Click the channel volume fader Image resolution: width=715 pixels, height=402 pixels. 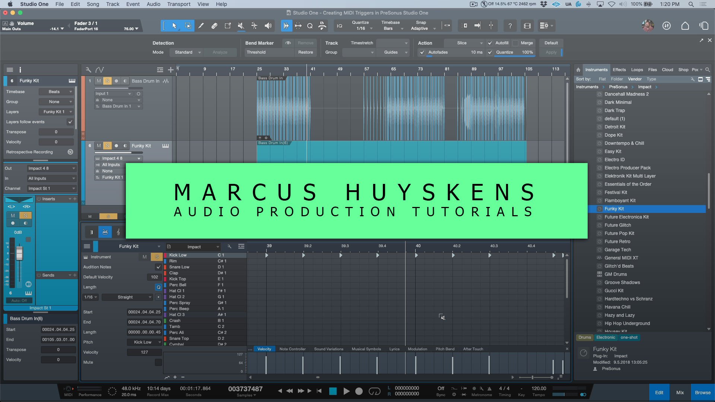[19, 253]
